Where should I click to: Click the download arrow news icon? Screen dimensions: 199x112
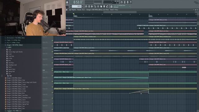pos(111,6)
